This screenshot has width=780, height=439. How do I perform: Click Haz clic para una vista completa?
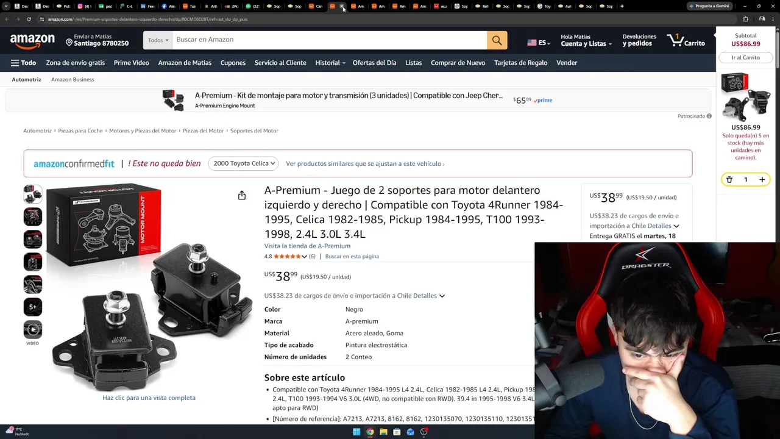[149, 398]
